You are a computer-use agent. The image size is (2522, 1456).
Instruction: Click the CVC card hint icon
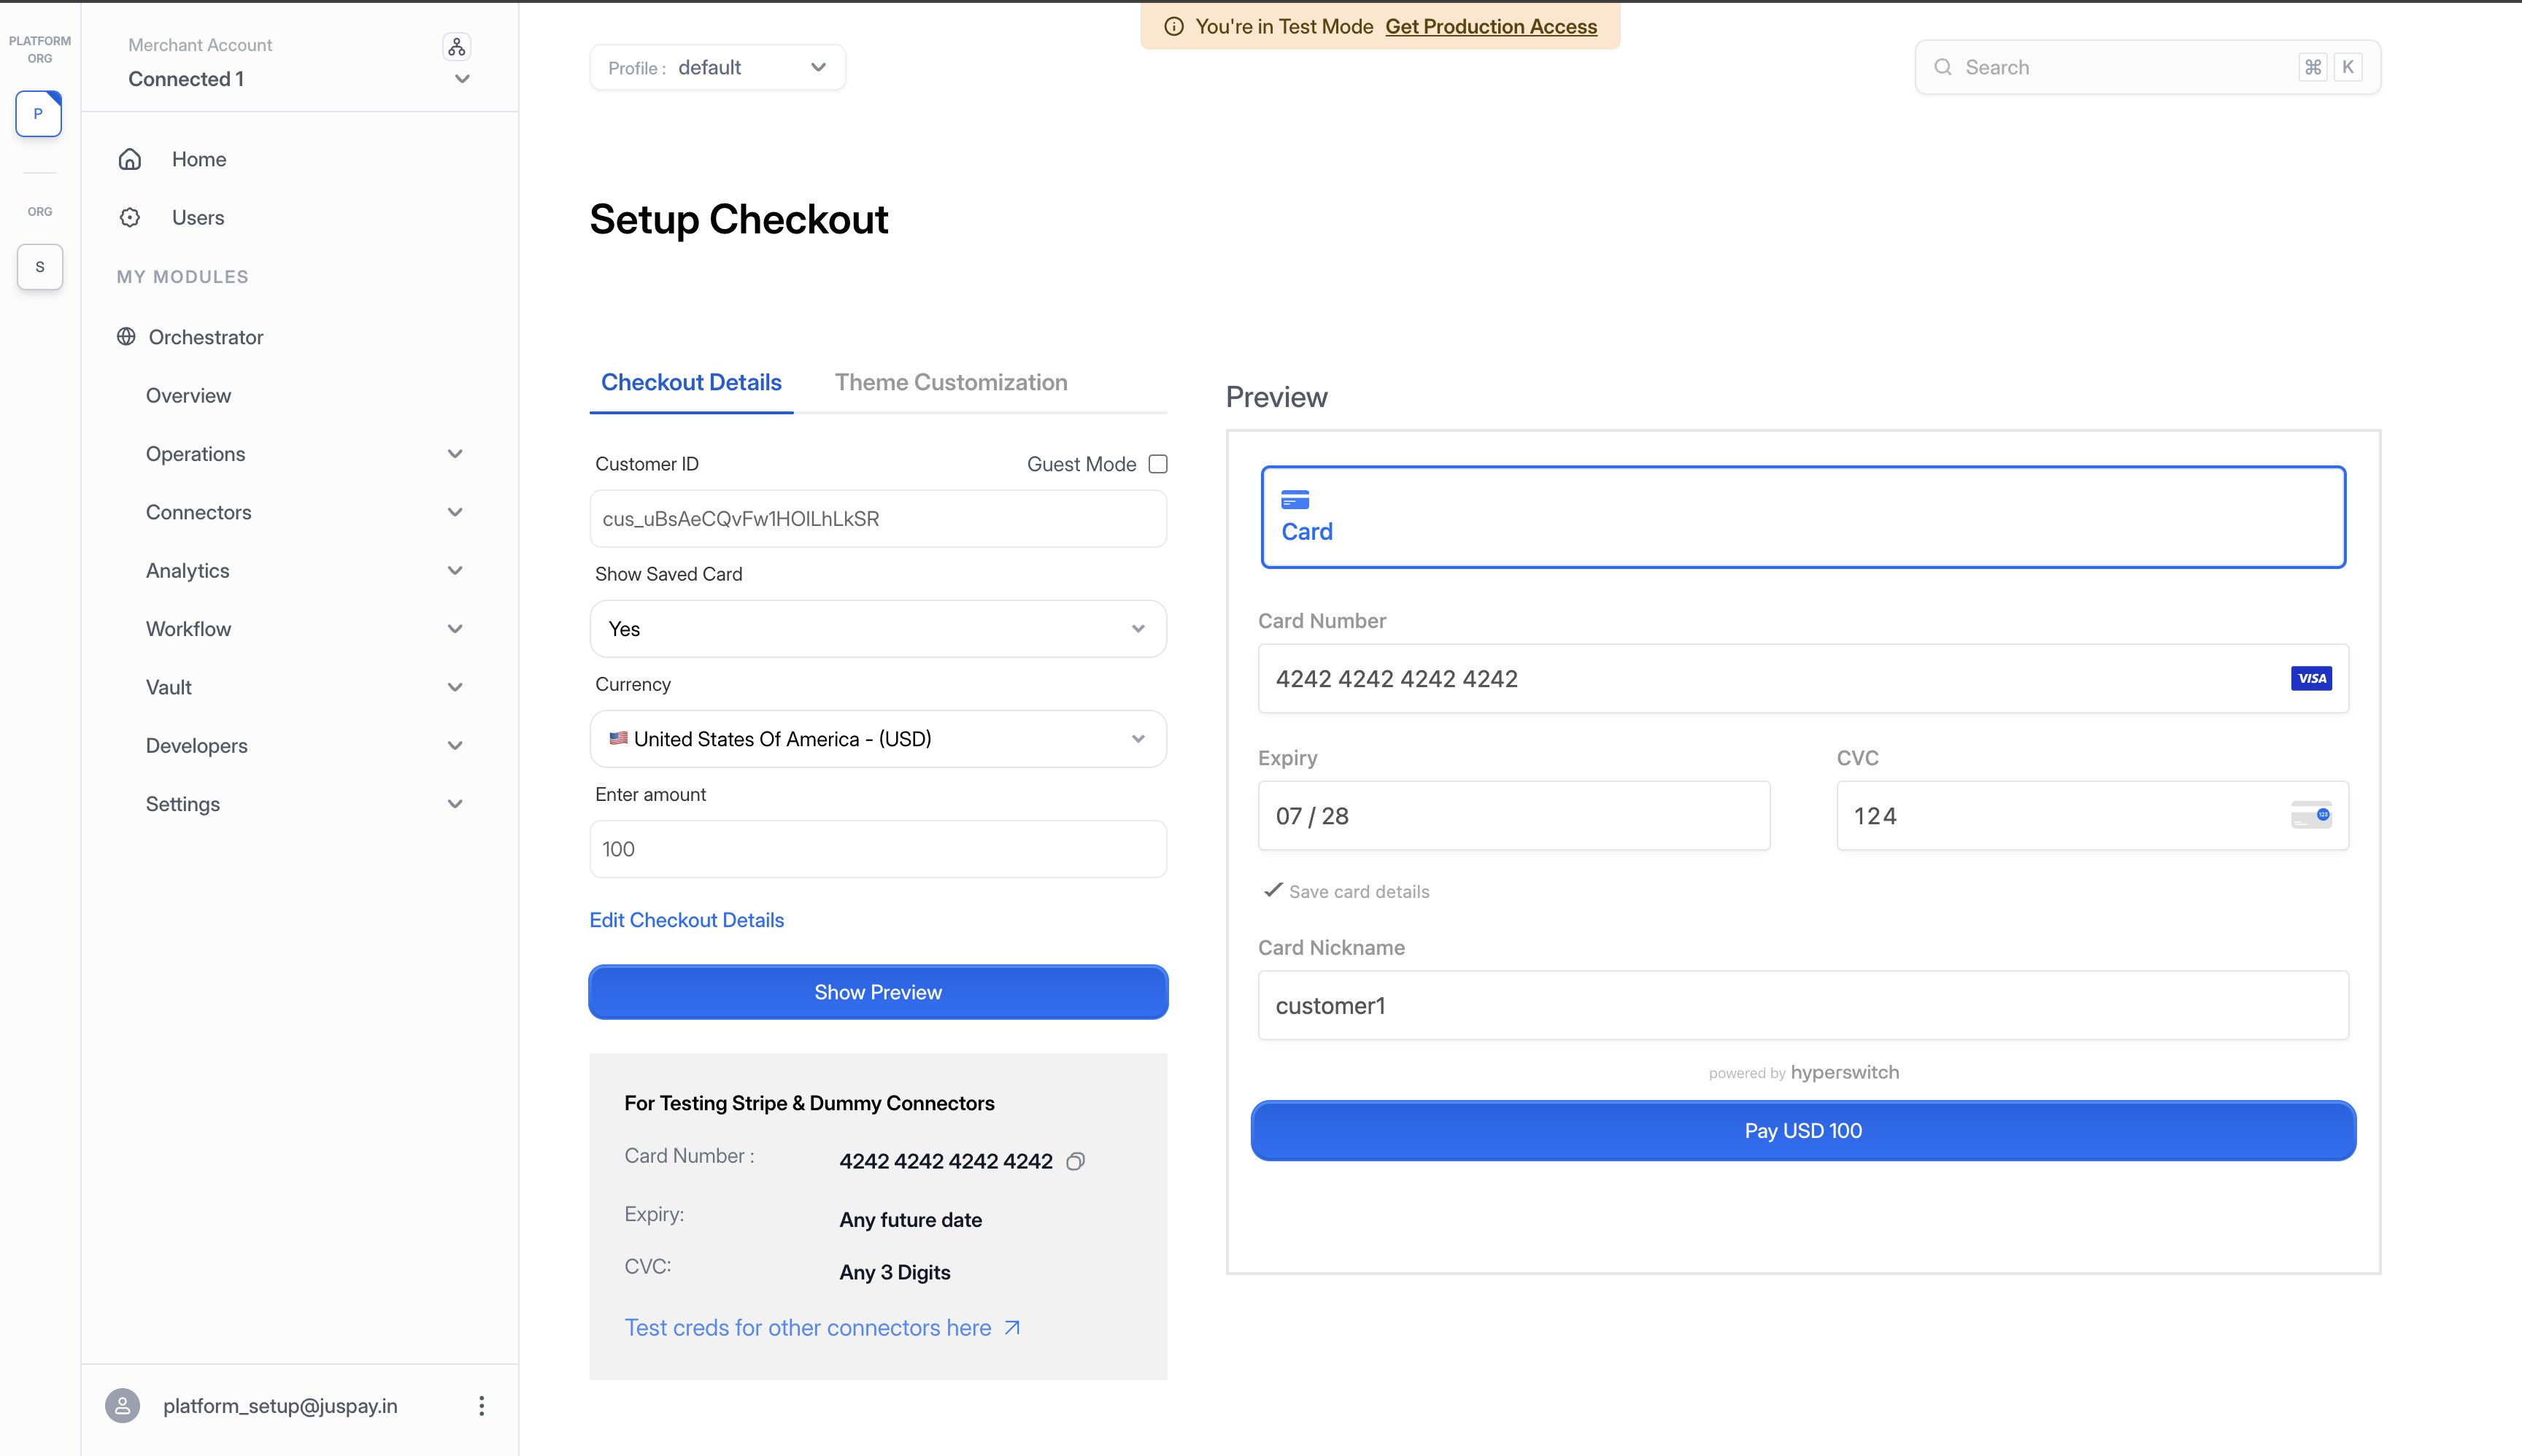point(2311,815)
